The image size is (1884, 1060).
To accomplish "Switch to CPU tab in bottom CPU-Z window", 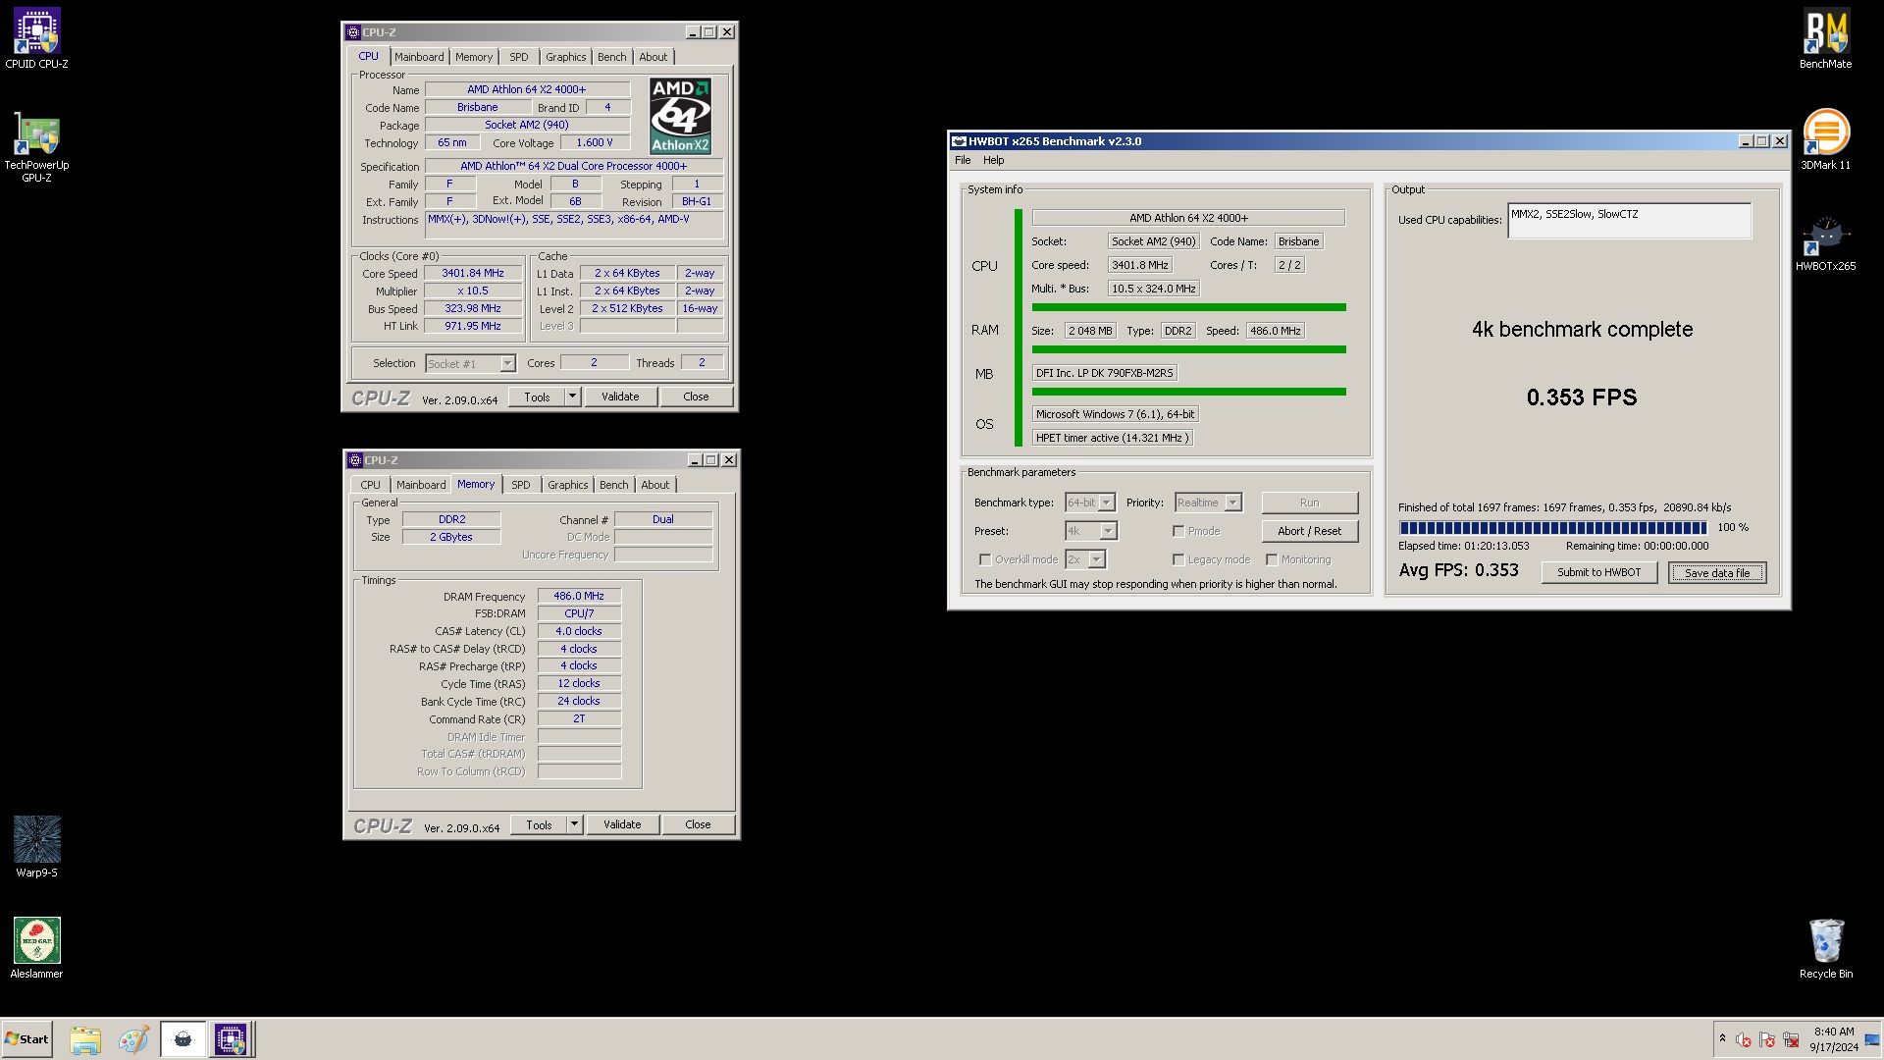I will pyautogui.click(x=370, y=485).
